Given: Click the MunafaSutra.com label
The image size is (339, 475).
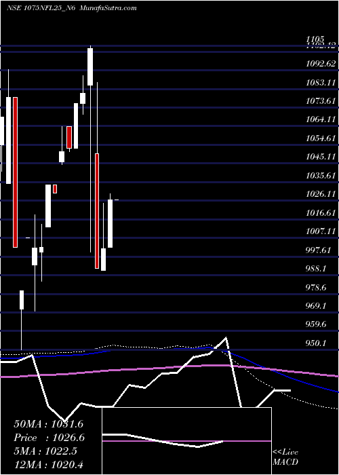Looking at the screenshot, I should pos(108,8).
